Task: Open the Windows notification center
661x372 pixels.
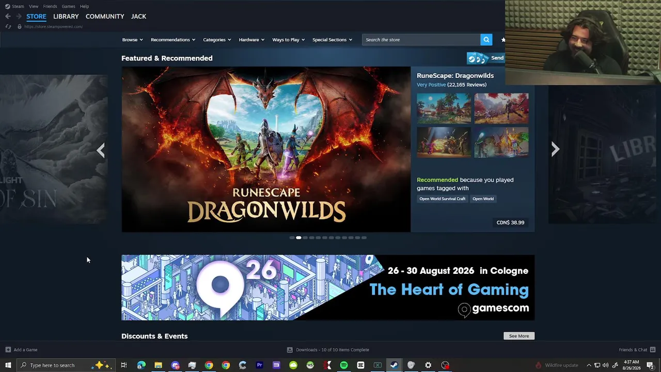Action: 650,365
